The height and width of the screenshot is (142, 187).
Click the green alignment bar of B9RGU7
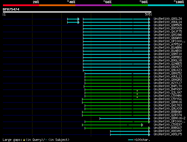tap(117, 128)
